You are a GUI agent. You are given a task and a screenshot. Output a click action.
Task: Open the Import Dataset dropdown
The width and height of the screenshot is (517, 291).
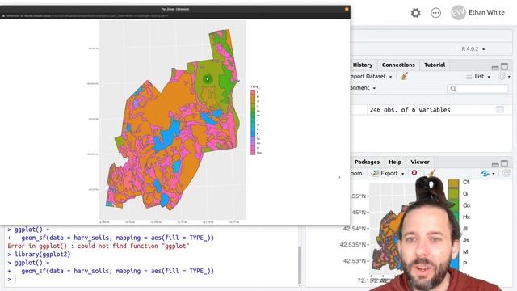coord(372,76)
